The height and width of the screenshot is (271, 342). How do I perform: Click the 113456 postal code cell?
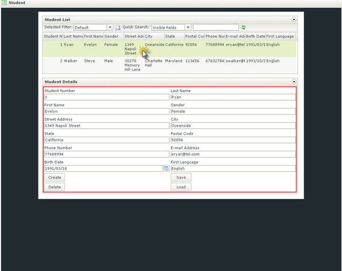tap(192, 61)
